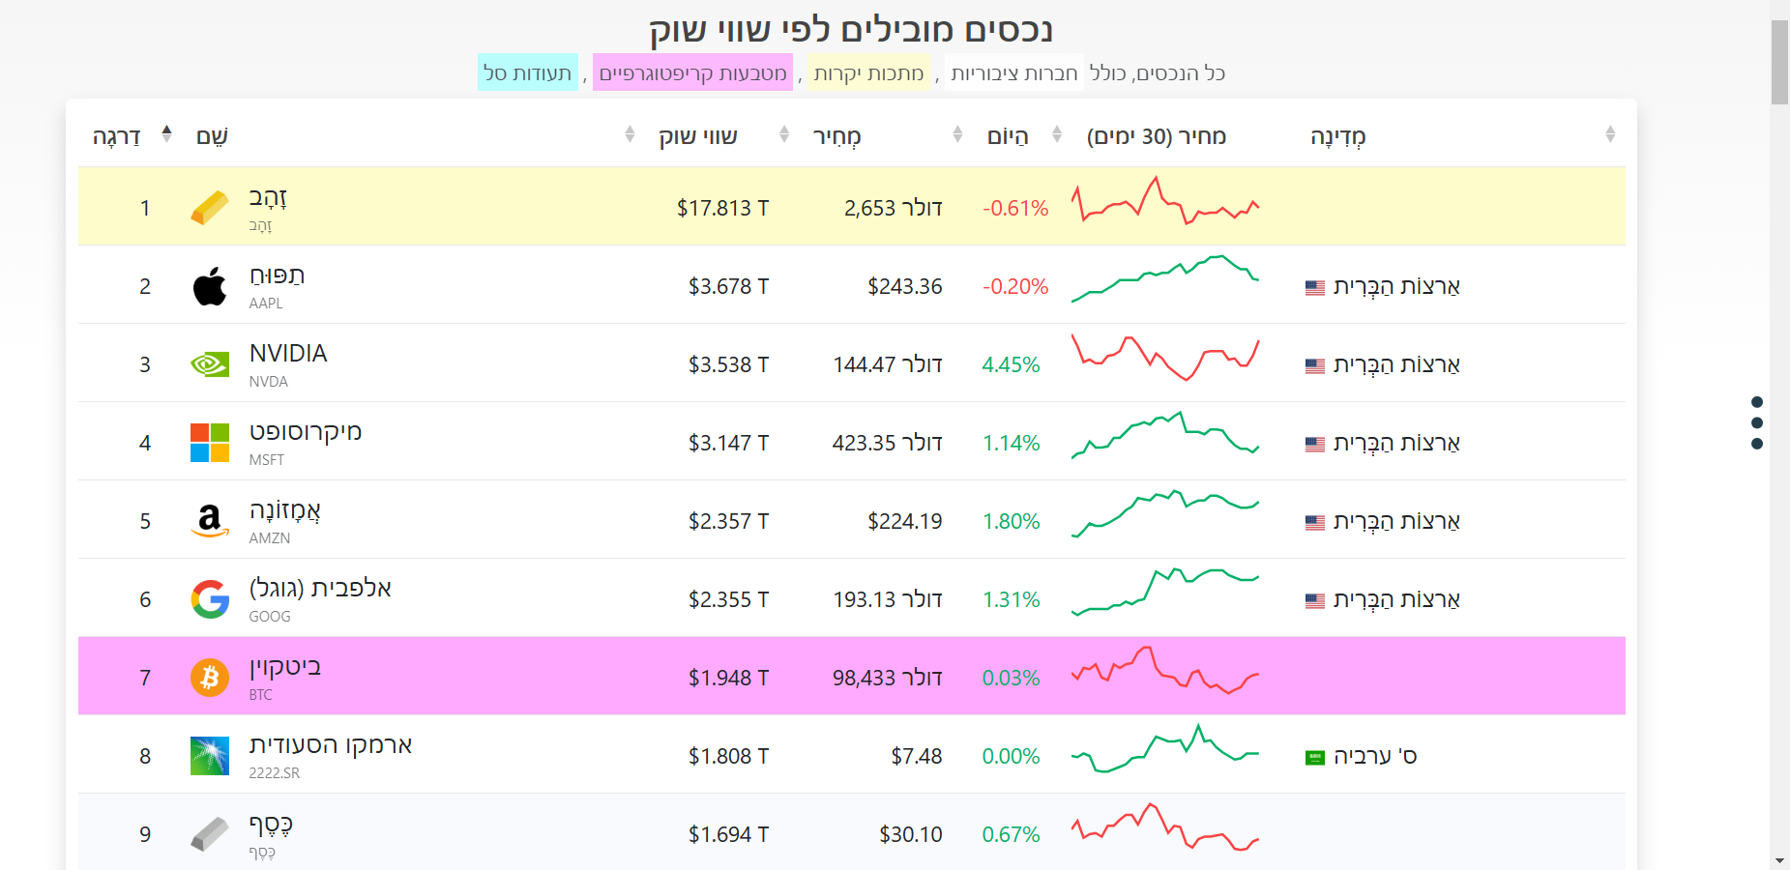Filter by precious metals yellow tag
This screenshot has width=1790, height=870.
click(x=868, y=73)
